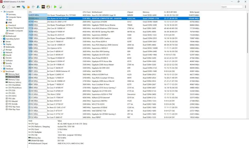This screenshot has width=249, height=148.
Task: Open the three-dot menu beside search
Action: pos(245,7)
